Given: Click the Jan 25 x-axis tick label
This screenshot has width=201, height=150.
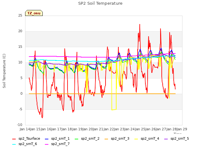Looking at the screenshot, I should tap(140, 129).
